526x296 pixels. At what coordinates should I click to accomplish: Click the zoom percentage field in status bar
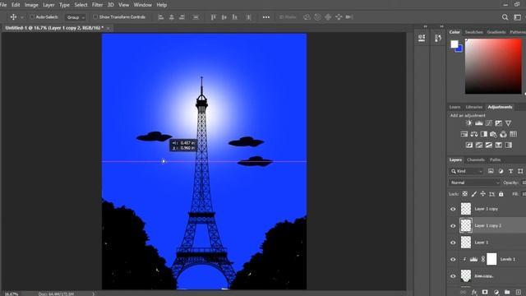coord(12,294)
